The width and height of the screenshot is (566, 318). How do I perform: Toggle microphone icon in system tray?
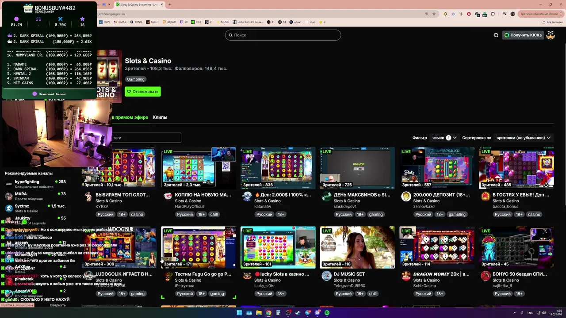tap(522, 313)
